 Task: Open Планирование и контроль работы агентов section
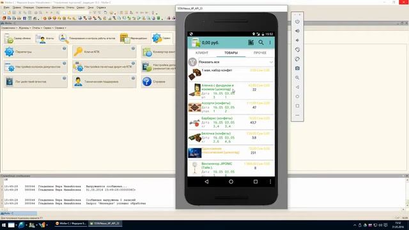87,38
